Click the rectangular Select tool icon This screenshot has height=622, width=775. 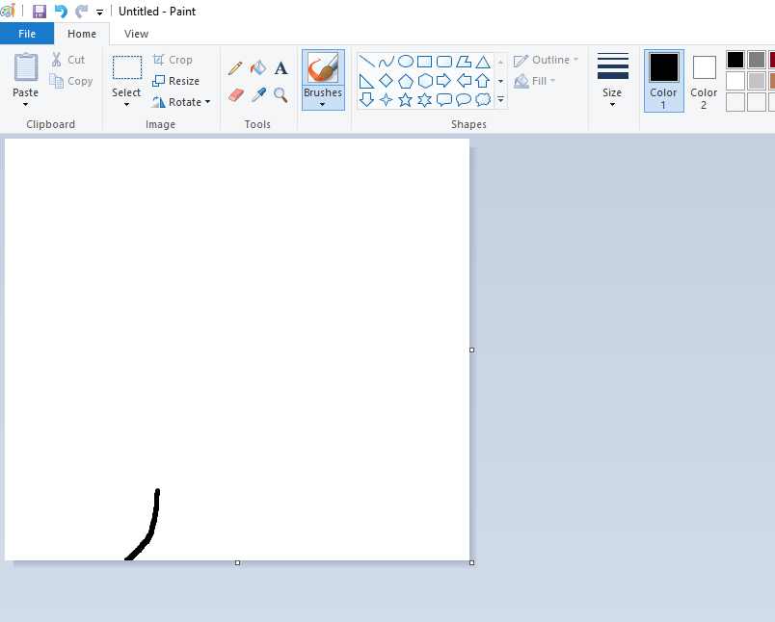click(127, 67)
